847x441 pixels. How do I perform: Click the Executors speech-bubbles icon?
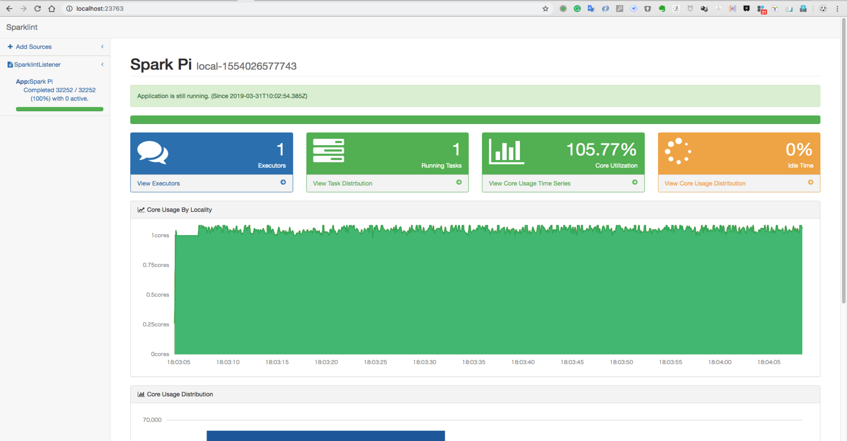click(153, 152)
